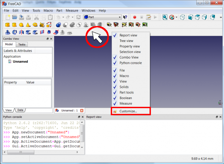Click the first Measure toolbar icon
224x164 pixels.
point(109,25)
